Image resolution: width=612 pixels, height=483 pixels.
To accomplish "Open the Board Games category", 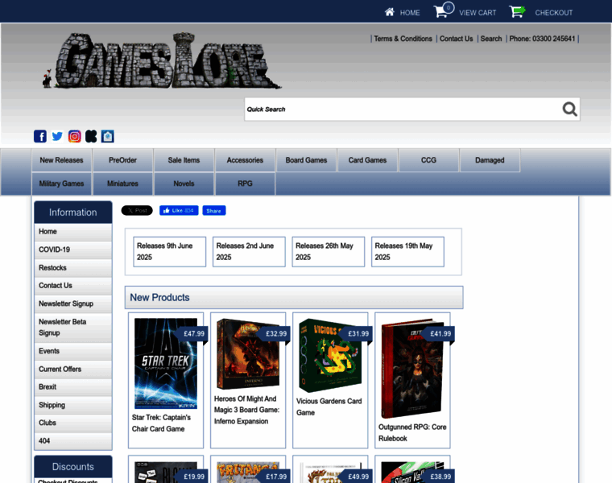I will [x=306, y=160].
